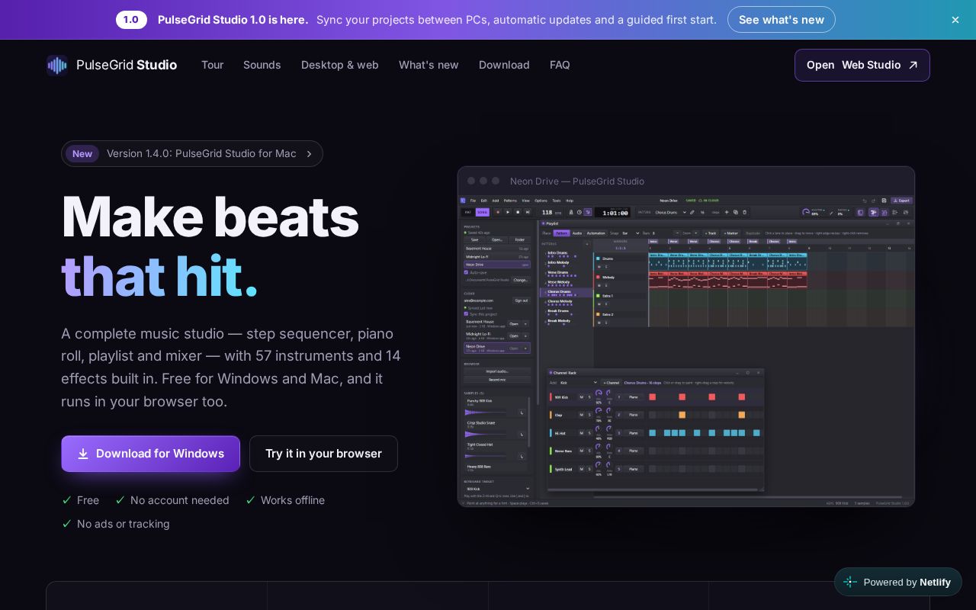
Task: Click the skip-to-end transport button in the preview
Action: [528, 212]
